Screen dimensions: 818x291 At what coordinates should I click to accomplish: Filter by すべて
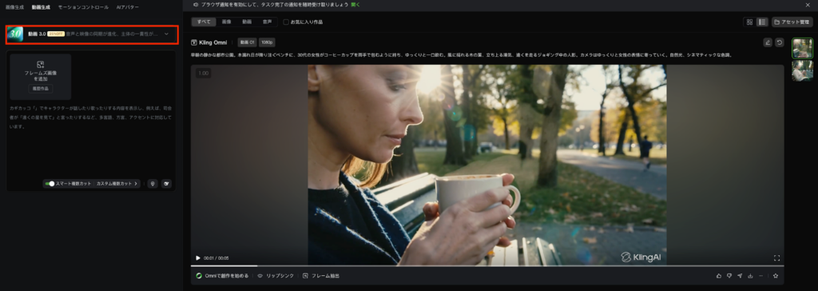[x=204, y=22]
